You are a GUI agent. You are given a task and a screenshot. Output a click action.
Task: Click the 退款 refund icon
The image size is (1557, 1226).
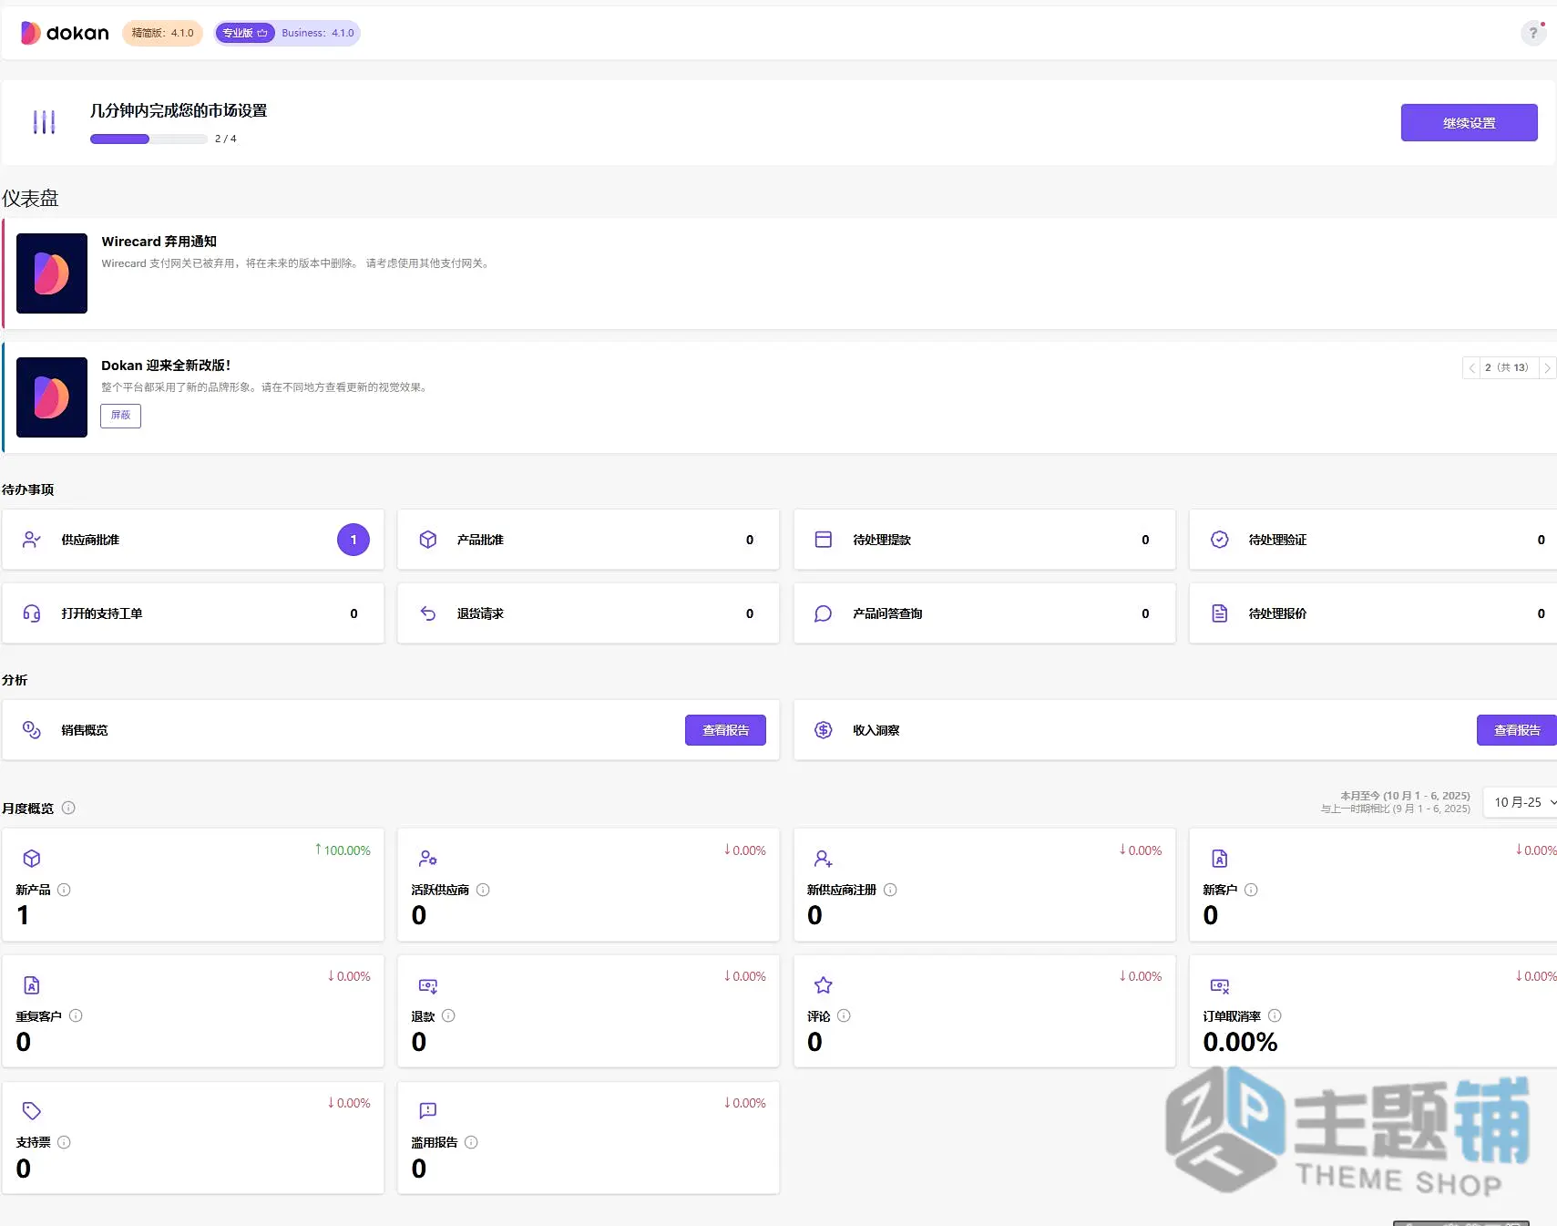[427, 985]
